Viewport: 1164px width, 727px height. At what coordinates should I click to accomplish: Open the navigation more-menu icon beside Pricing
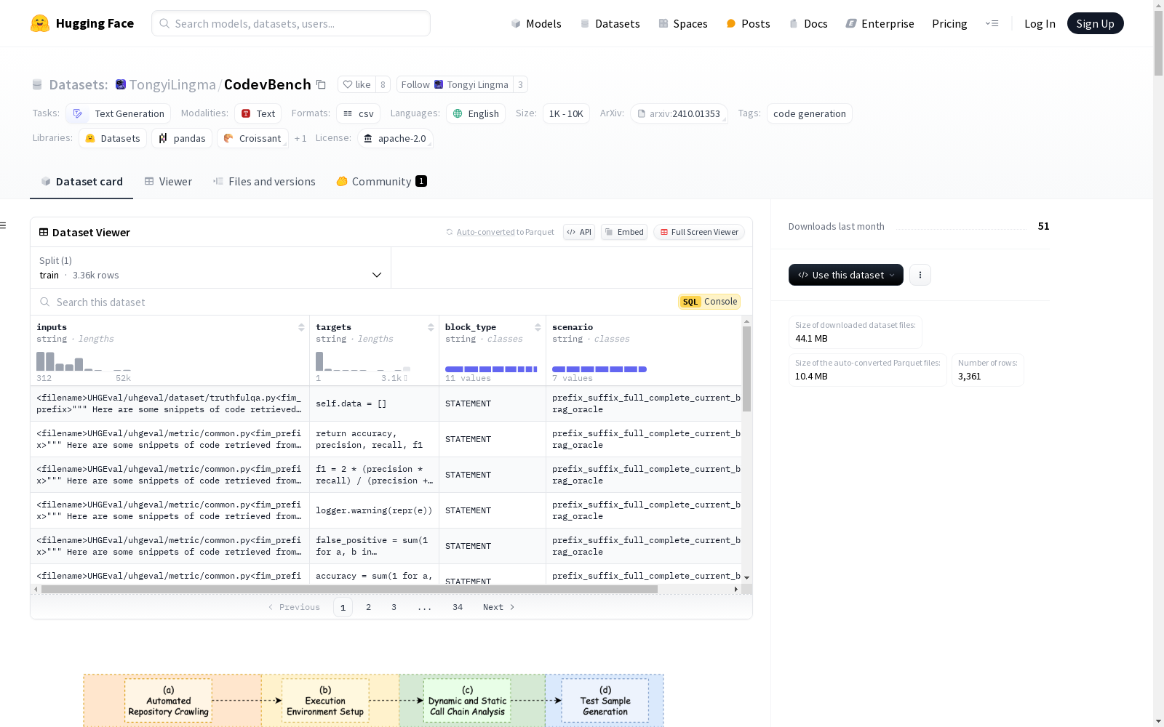992,23
